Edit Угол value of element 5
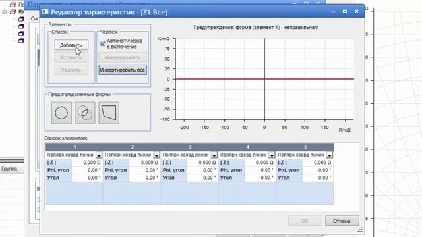 tap(317, 178)
